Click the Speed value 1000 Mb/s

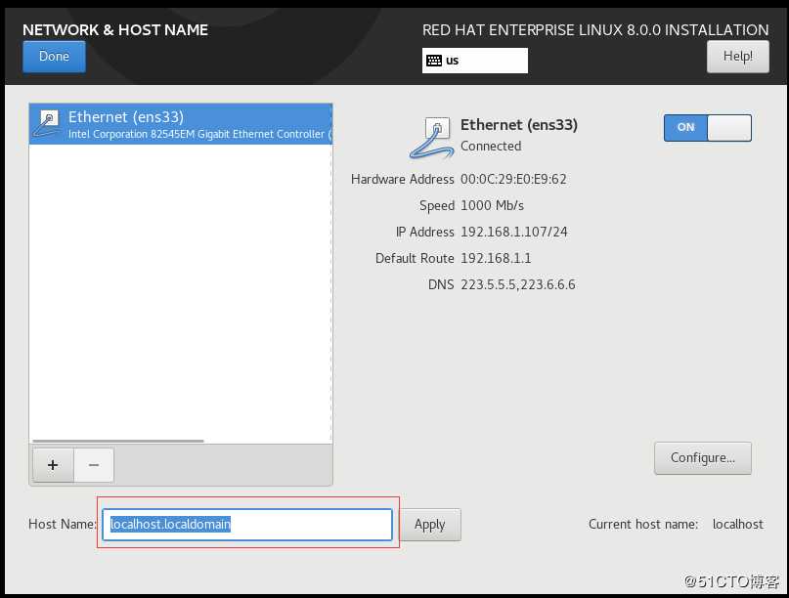[492, 205]
